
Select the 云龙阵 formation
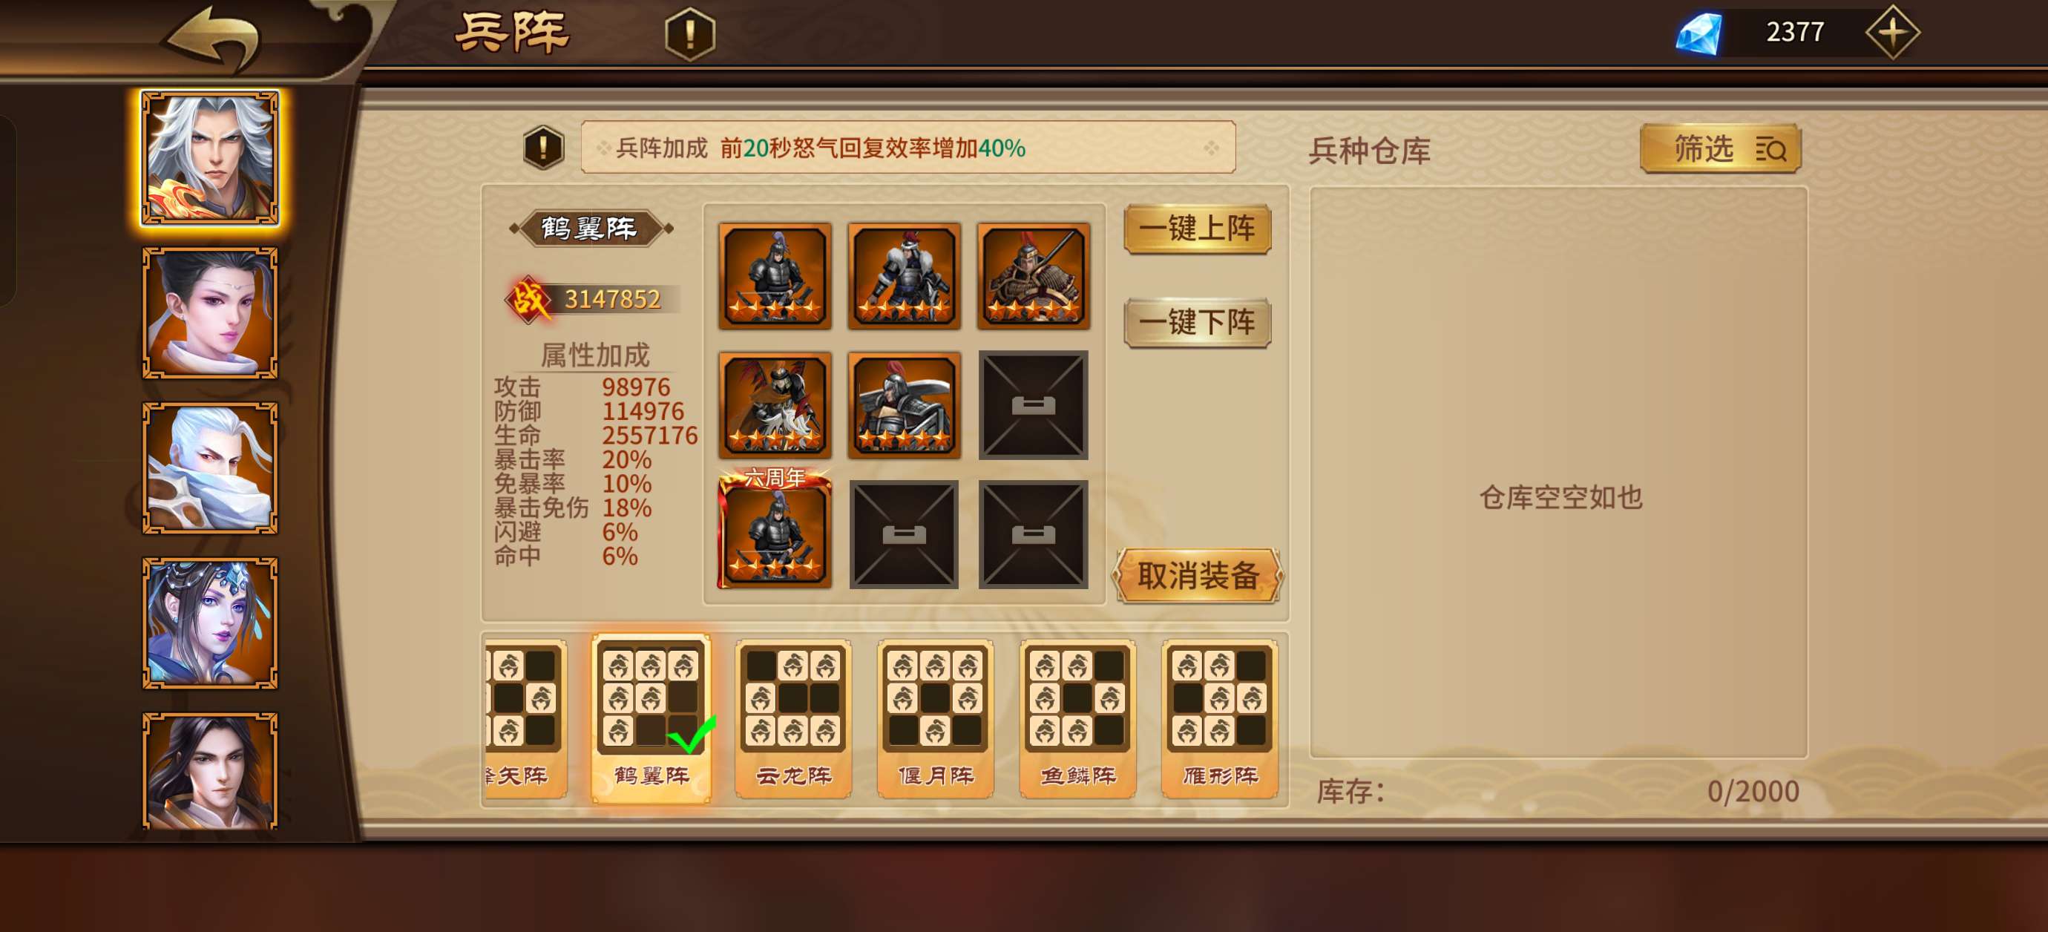793,718
